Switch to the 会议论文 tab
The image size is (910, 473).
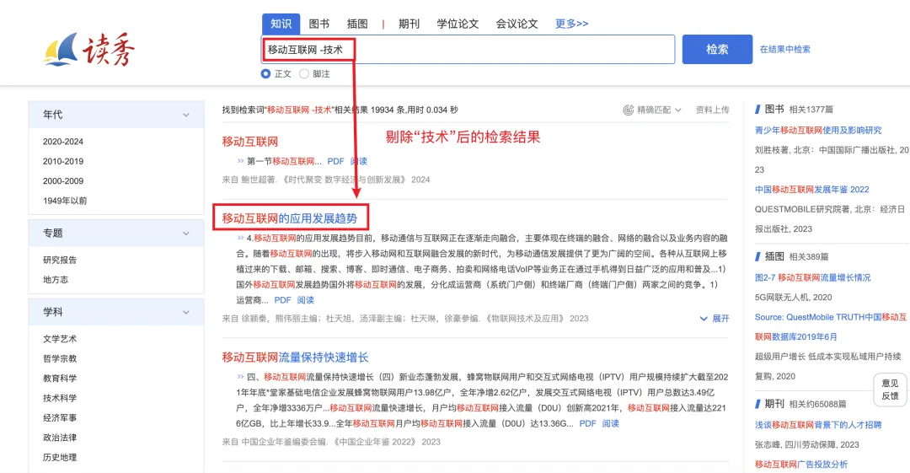pos(517,24)
